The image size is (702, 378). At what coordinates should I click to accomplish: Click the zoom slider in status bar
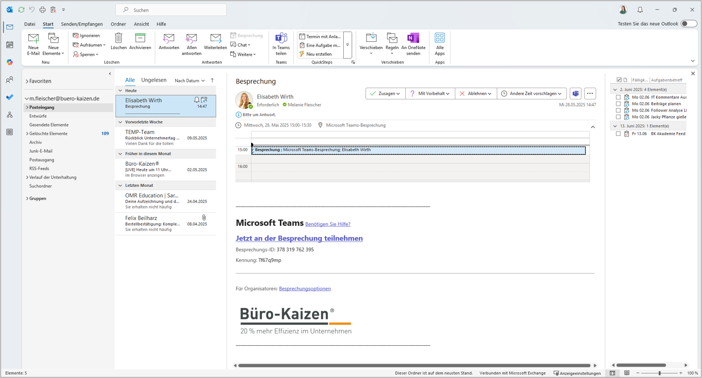click(659, 373)
